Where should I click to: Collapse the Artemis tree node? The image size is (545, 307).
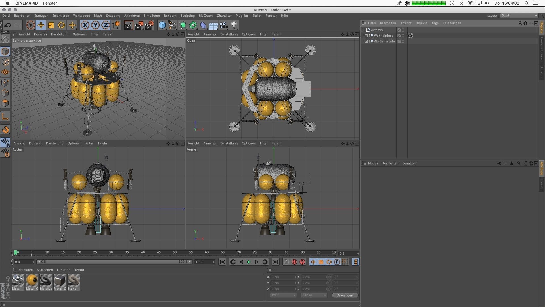point(363,30)
